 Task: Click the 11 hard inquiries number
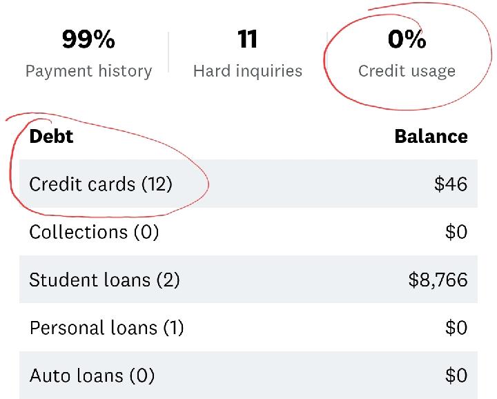(247, 40)
